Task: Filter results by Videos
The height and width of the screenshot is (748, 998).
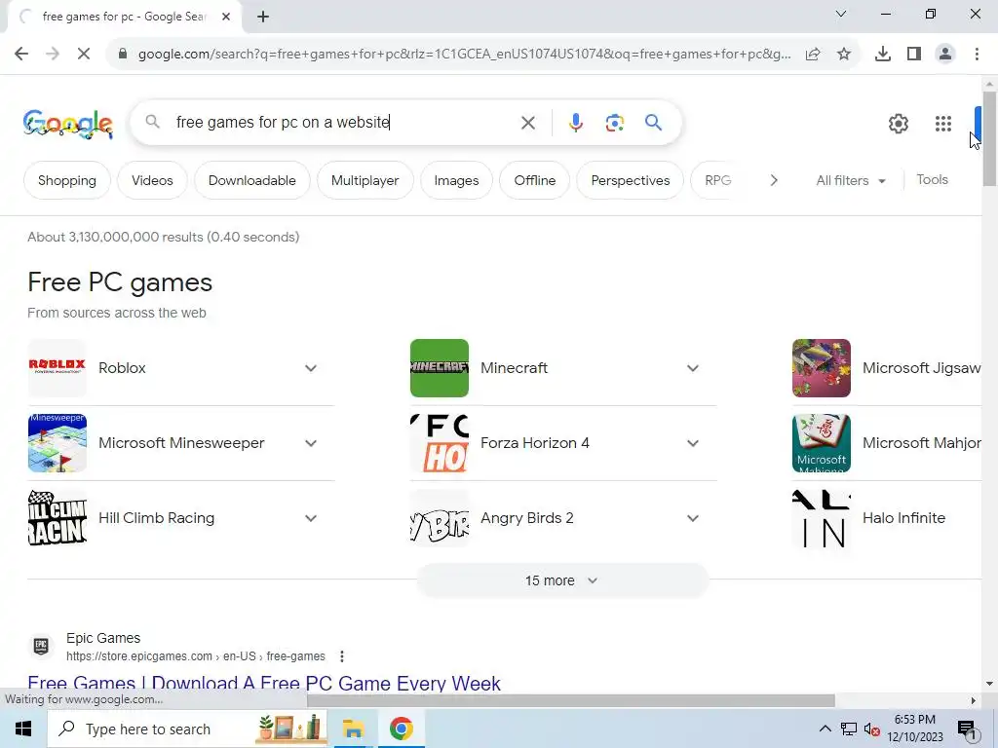Action: point(152,180)
